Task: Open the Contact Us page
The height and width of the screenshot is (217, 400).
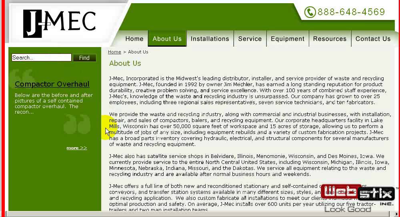Action: point(373,39)
